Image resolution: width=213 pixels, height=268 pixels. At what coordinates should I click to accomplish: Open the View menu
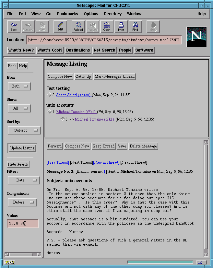[36, 14]
